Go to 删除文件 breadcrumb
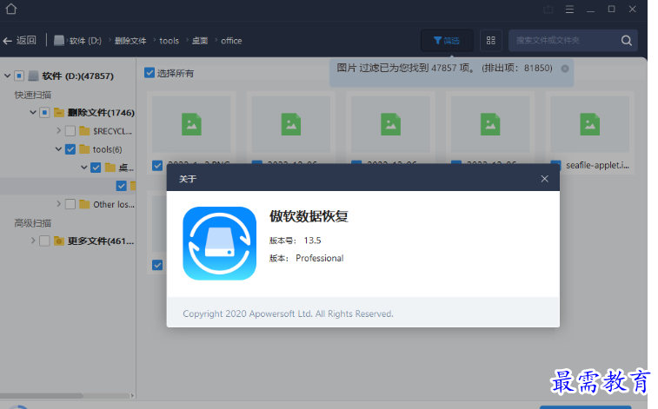This screenshot has height=409, width=658. pyautogui.click(x=130, y=41)
